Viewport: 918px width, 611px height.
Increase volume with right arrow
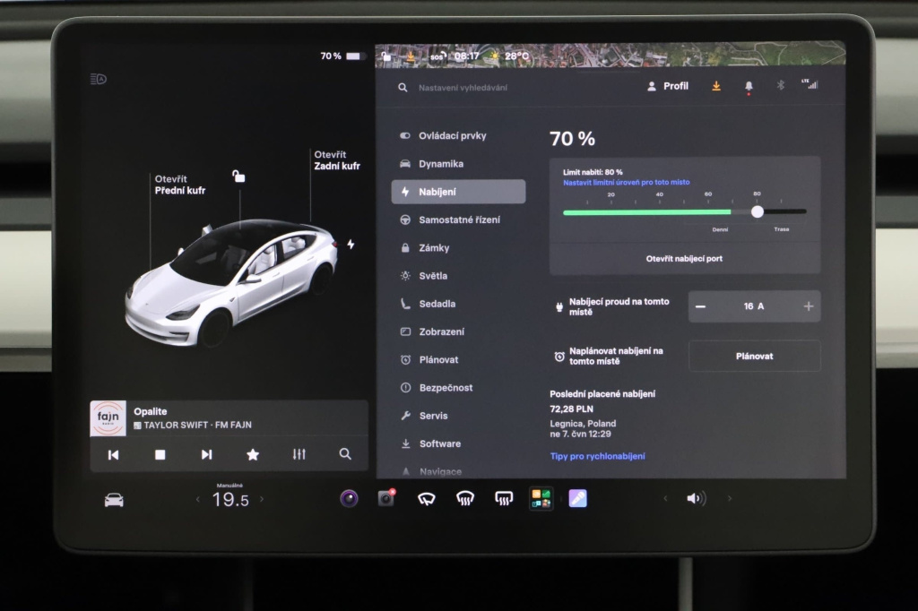(730, 499)
